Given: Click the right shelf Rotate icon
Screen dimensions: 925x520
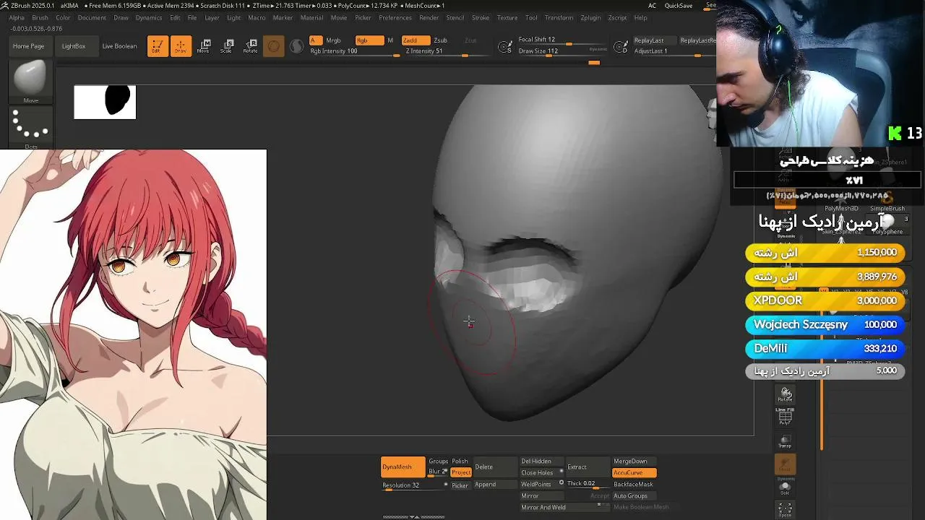Looking at the screenshot, I should click(786, 395).
